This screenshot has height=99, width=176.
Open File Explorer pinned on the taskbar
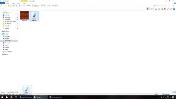(x=7, y=97)
